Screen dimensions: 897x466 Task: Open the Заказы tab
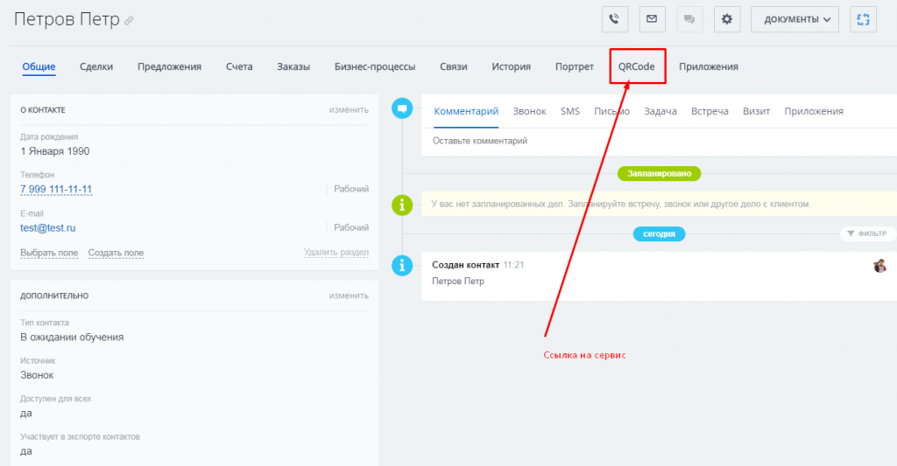(x=293, y=66)
